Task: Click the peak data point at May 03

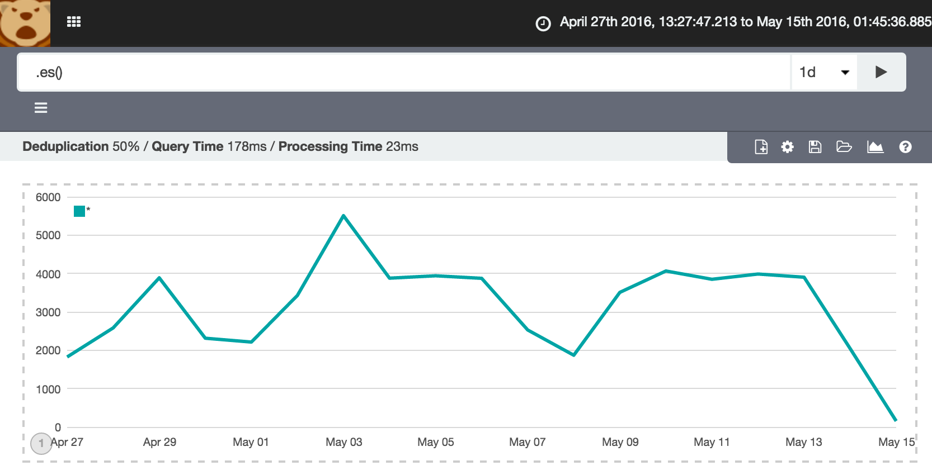Action: click(x=343, y=216)
